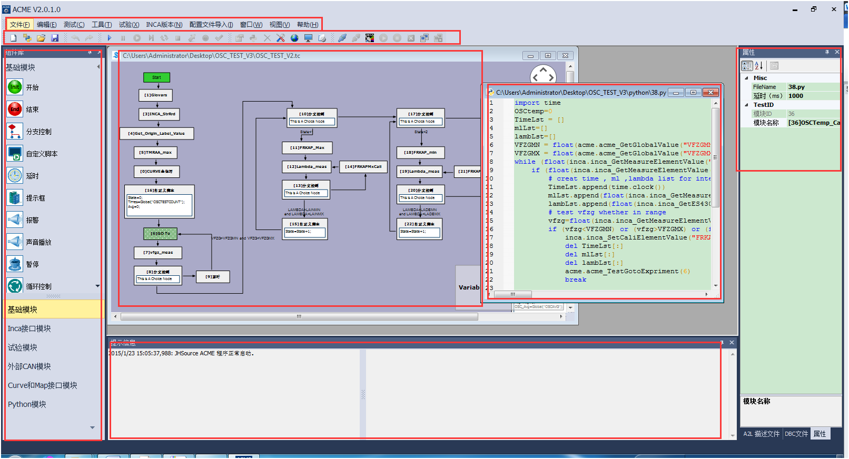This screenshot has width=849, height=459.
Task: Toggle categorized view in properties panel
Action: 747,66
